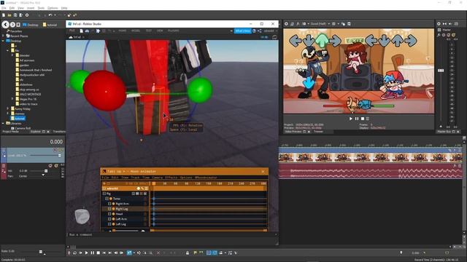
Task: Click Normal Edit tool in bottom toolbar
Action: tap(129, 253)
